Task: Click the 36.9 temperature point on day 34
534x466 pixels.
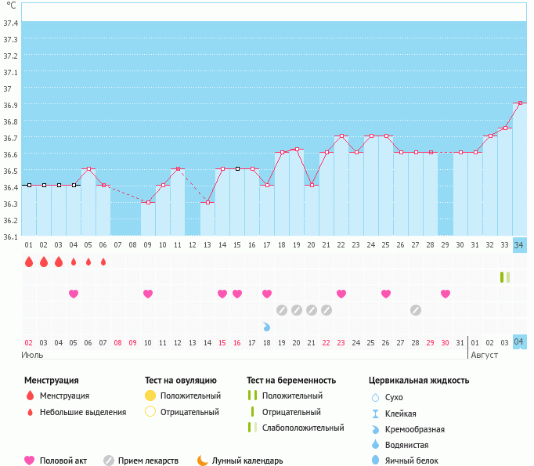Action: [x=520, y=103]
